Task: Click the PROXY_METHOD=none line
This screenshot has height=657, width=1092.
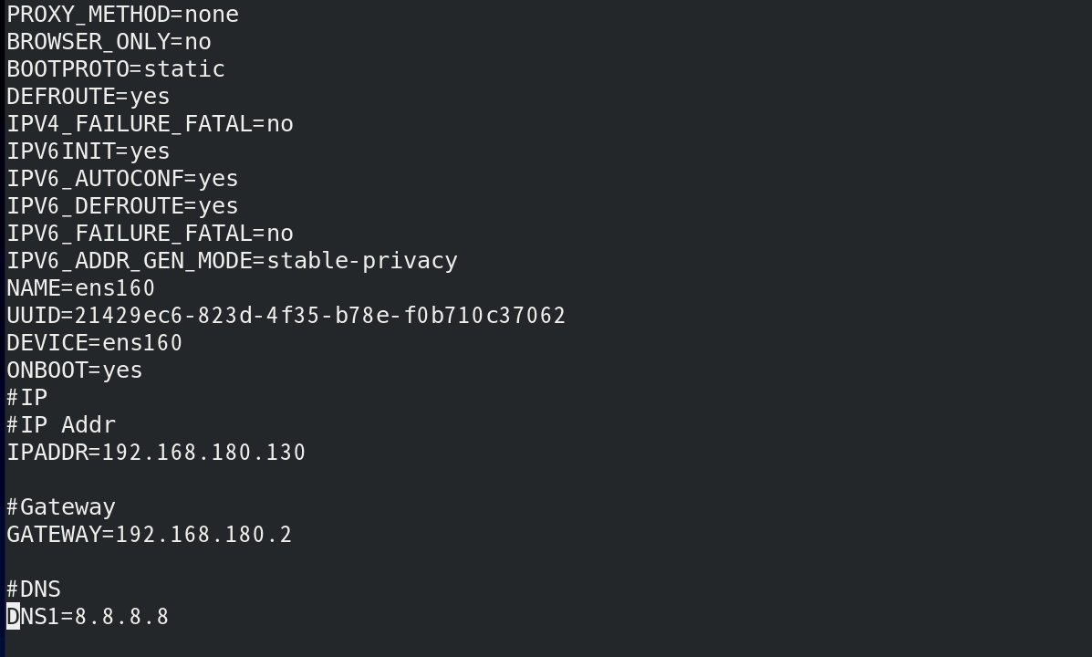Action: 122,15
